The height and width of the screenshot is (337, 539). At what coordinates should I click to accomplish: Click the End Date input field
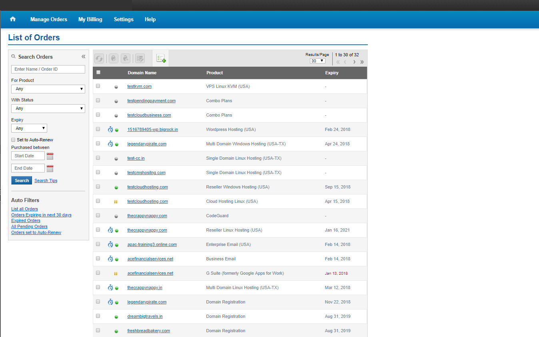(x=28, y=168)
